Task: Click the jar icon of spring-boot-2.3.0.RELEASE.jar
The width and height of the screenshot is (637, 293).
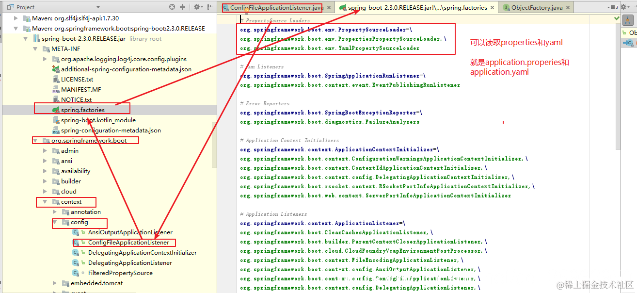Action: (x=37, y=38)
